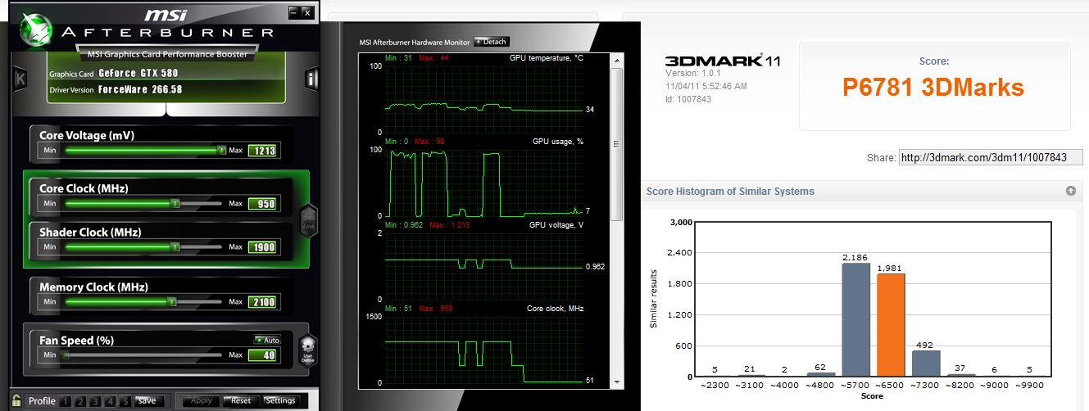Viewport: 1089px width, 411px height.
Task: Click the GeForce GTX 580 card name
Action: 140,72
